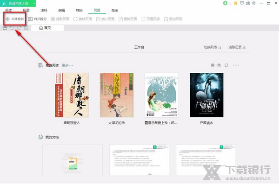Screen dimensions: 279x184
Task: Expand the app title dropdown arrow
Action: pyautogui.click(x=34, y=3)
